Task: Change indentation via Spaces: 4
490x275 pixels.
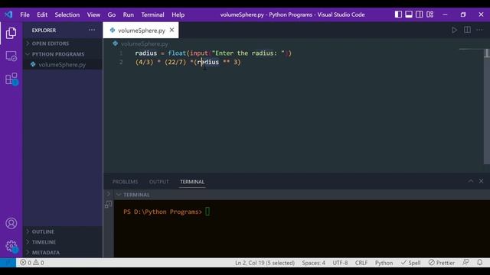Action: click(313, 263)
